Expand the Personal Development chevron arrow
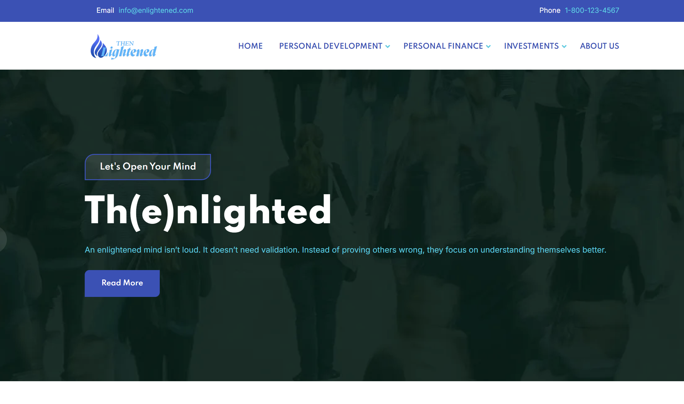Viewport: 684px width, 404px height. pos(388,47)
